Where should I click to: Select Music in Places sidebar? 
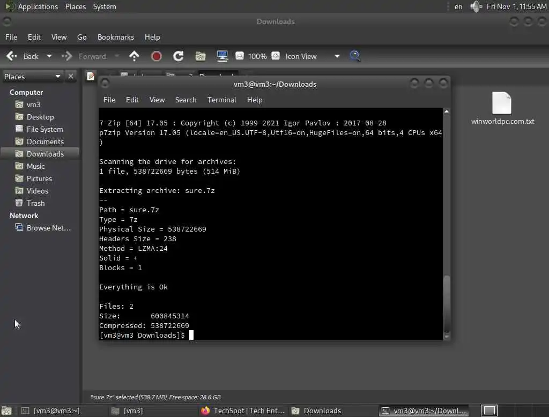(35, 166)
